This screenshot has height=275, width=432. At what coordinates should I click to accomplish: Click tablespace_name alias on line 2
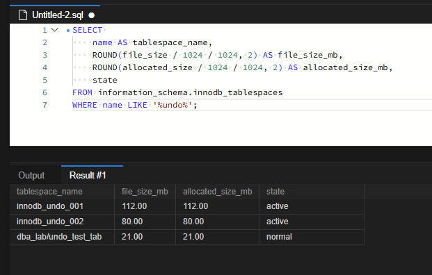[x=170, y=42]
